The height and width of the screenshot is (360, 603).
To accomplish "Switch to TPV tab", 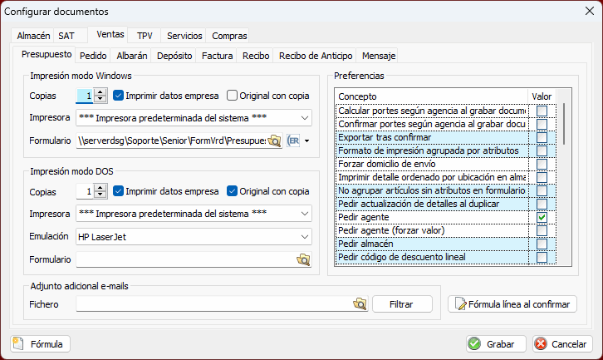I will tap(145, 36).
